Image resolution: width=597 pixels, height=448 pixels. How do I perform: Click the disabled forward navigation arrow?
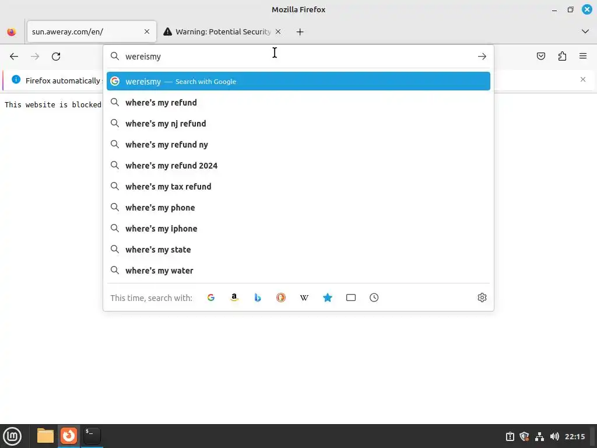pyautogui.click(x=35, y=57)
